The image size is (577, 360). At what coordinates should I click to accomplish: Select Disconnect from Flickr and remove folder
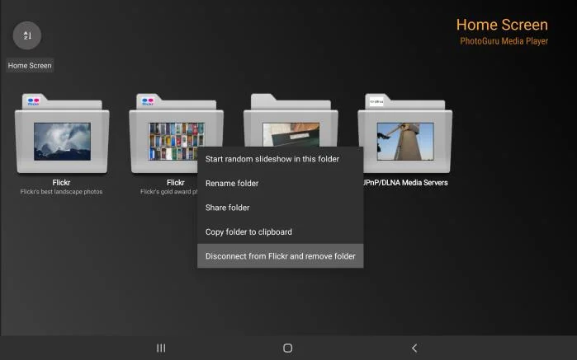281,256
